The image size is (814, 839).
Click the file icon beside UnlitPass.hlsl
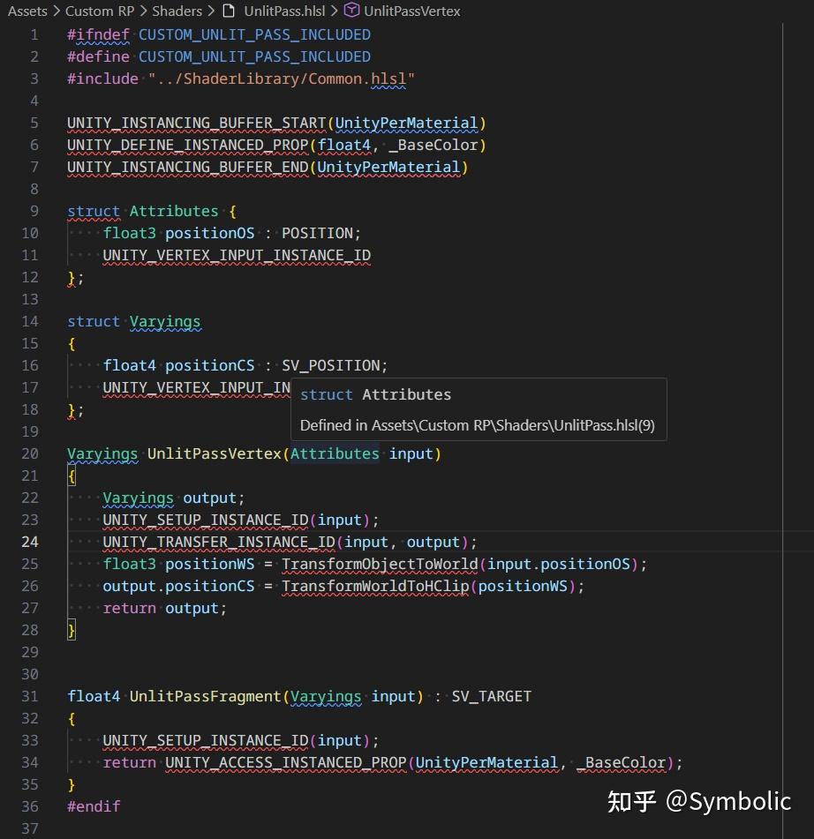click(x=230, y=11)
